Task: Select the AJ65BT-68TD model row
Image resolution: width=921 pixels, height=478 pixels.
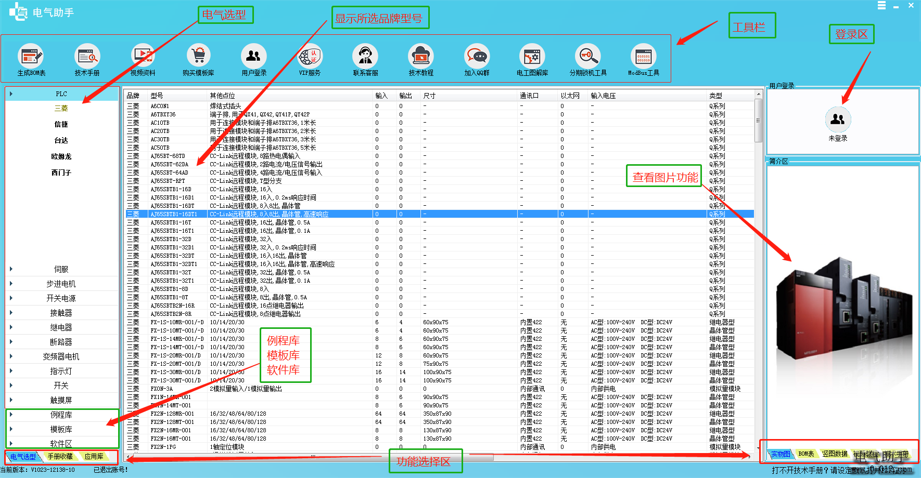Action: tap(439, 156)
